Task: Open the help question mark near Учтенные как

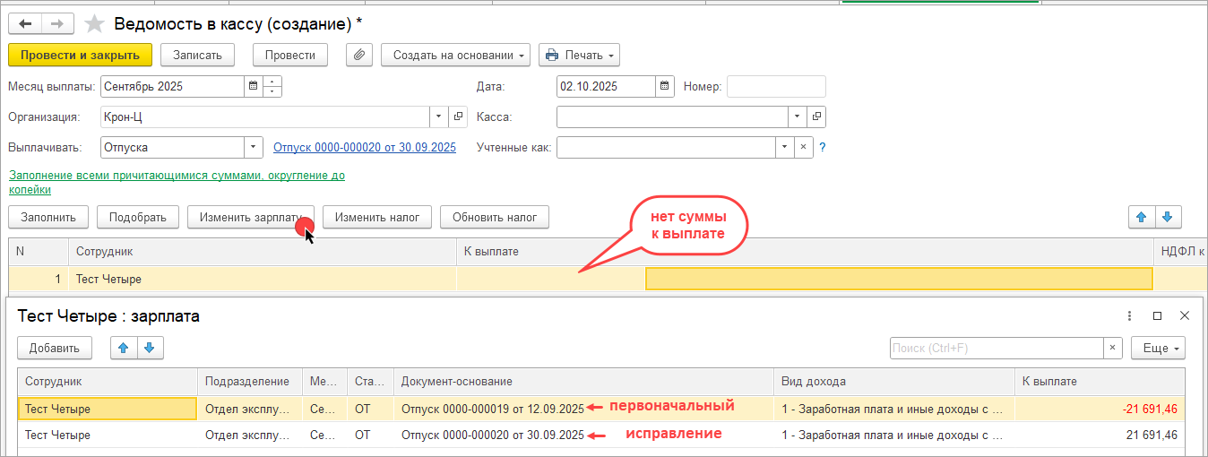Action: click(822, 147)
